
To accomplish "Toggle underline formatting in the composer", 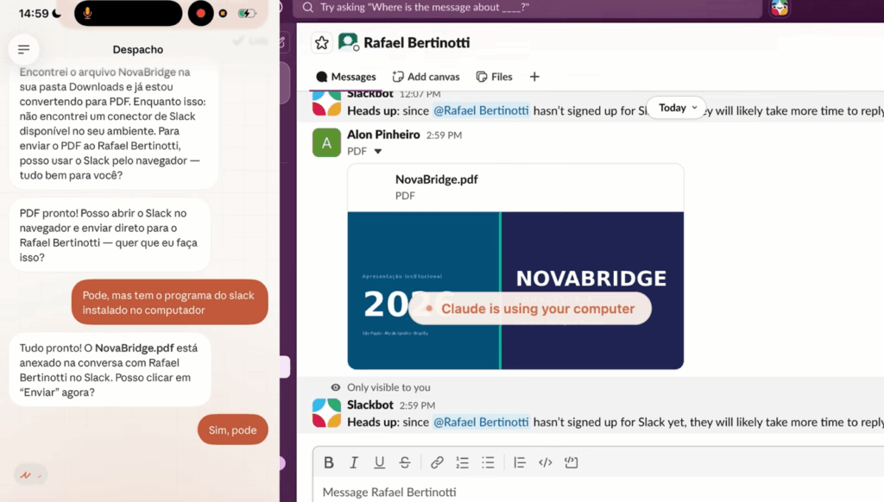I will click(380, 462).
